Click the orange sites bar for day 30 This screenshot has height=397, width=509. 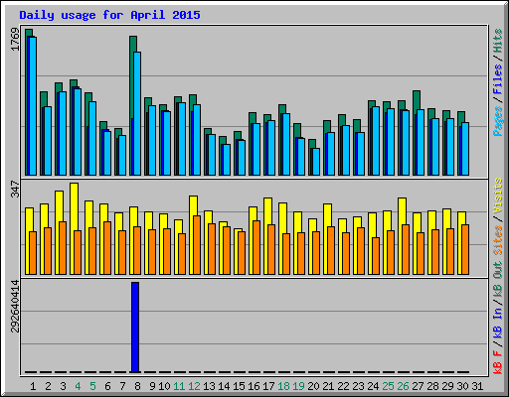(465, 249)
